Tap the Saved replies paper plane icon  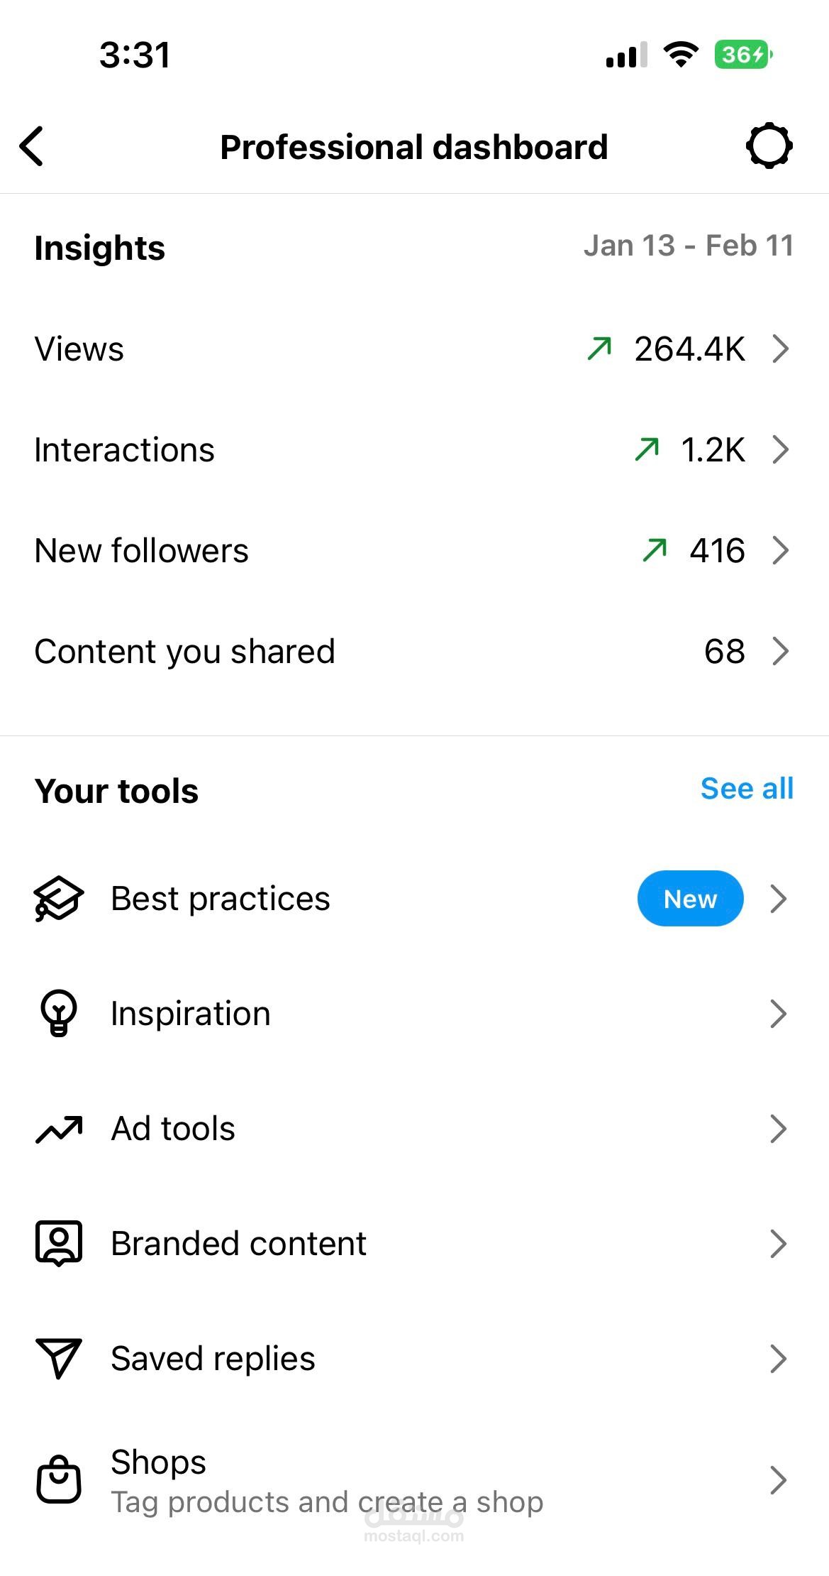59,1358
